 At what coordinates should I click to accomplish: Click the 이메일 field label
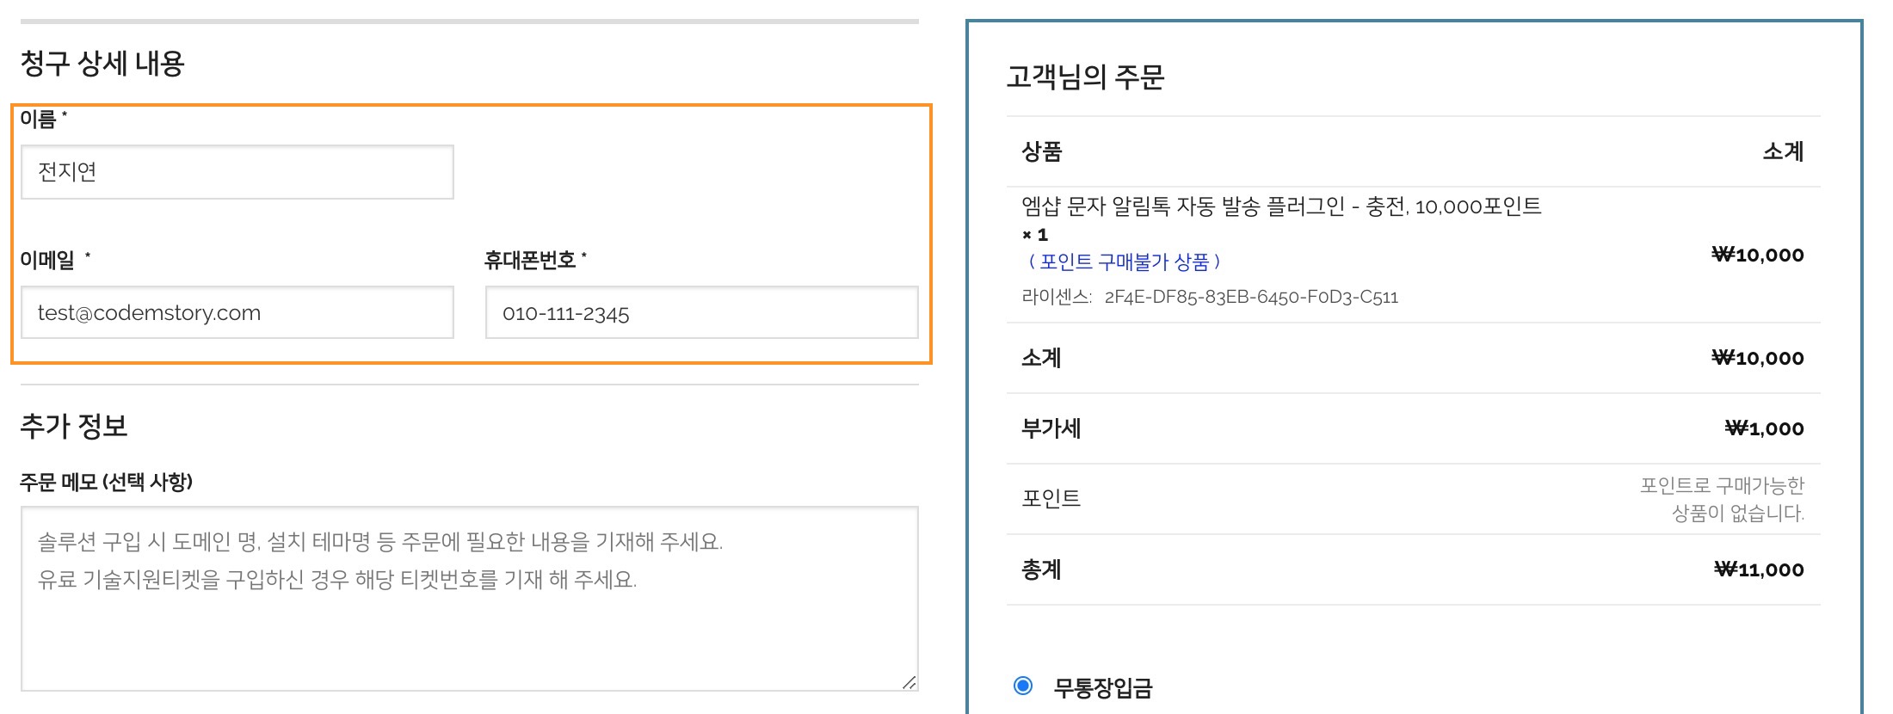point(47,260)
